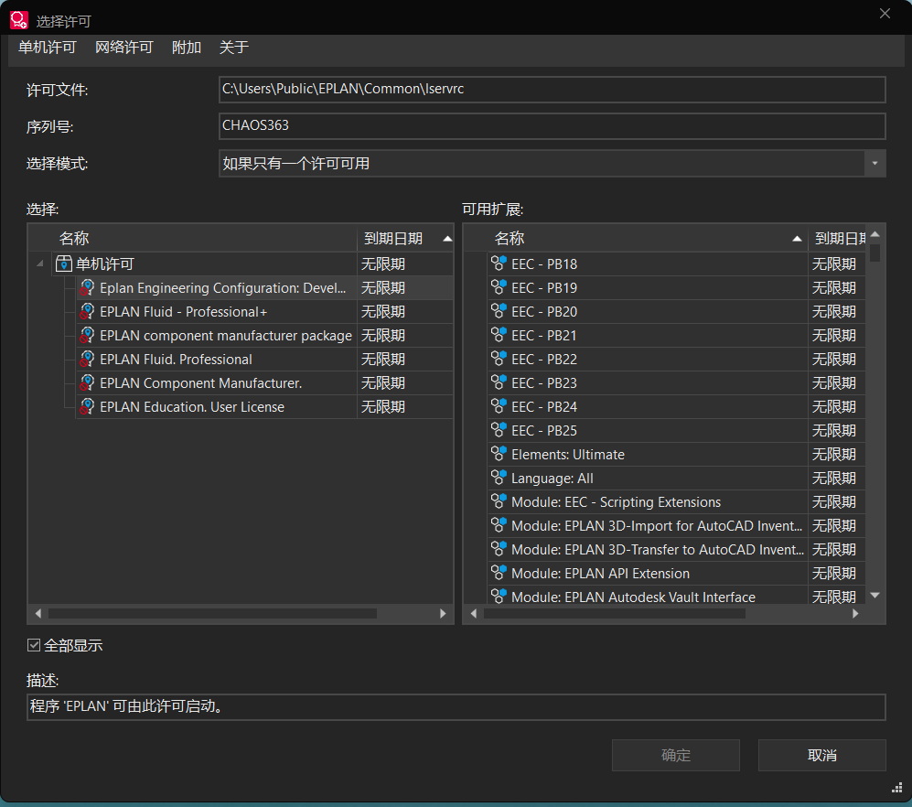Click the 取消 button

pos(821,756)
